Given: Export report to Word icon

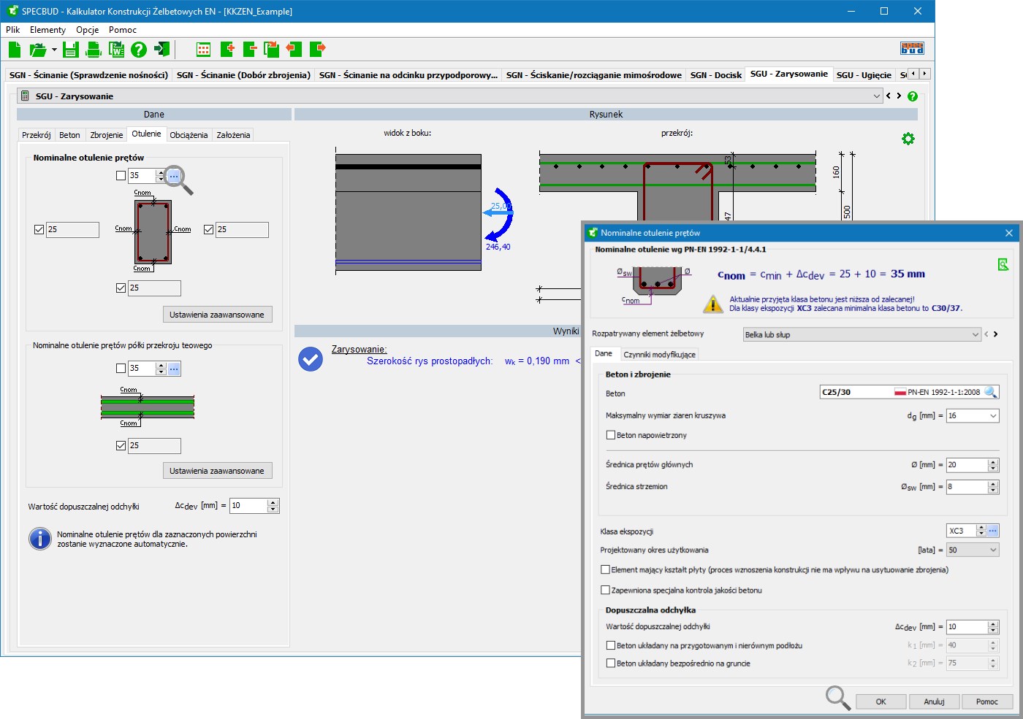Looking at the screenshot, I should 116,50.
